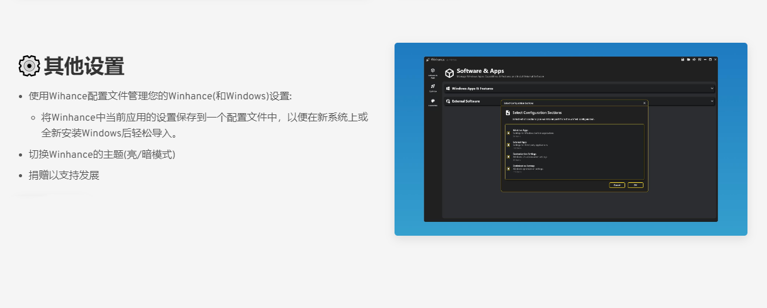Click the open folder icon in Winhance title bar

[688, 60]
